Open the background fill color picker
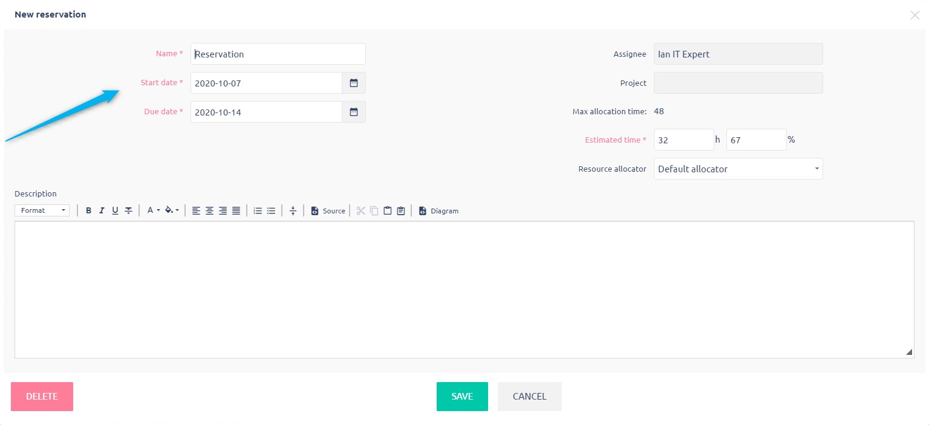Viewport: 929px width, 425px height. pos(172,211)
